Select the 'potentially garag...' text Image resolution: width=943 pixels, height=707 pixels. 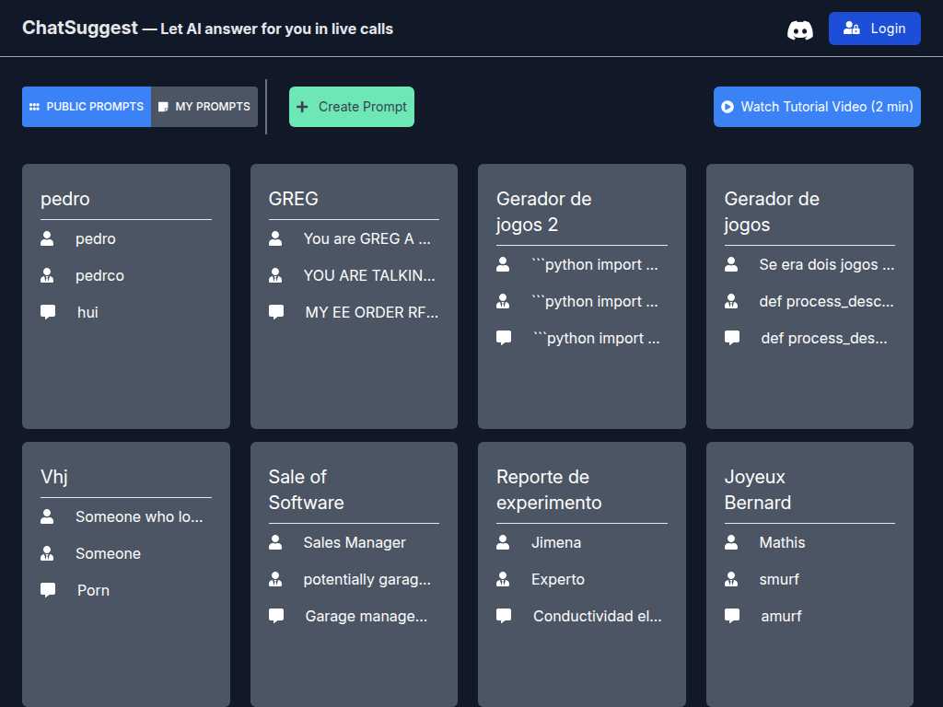coord(367,580)
